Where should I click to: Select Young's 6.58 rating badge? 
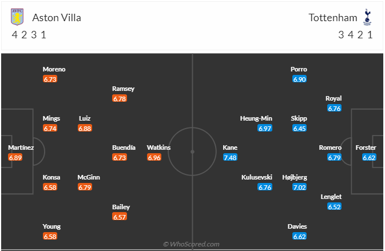point(50,237)
